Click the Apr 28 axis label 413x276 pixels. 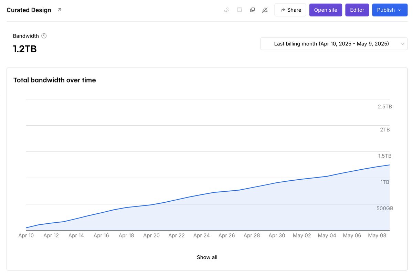[252, 235]
